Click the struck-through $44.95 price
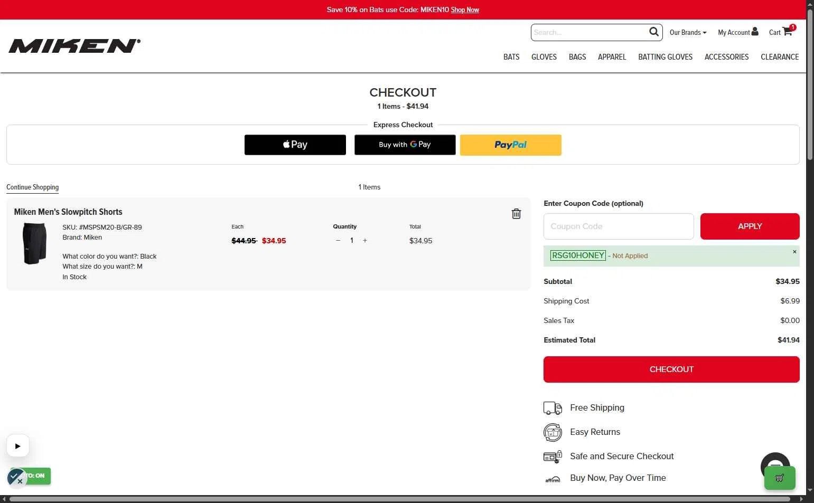 244,241
